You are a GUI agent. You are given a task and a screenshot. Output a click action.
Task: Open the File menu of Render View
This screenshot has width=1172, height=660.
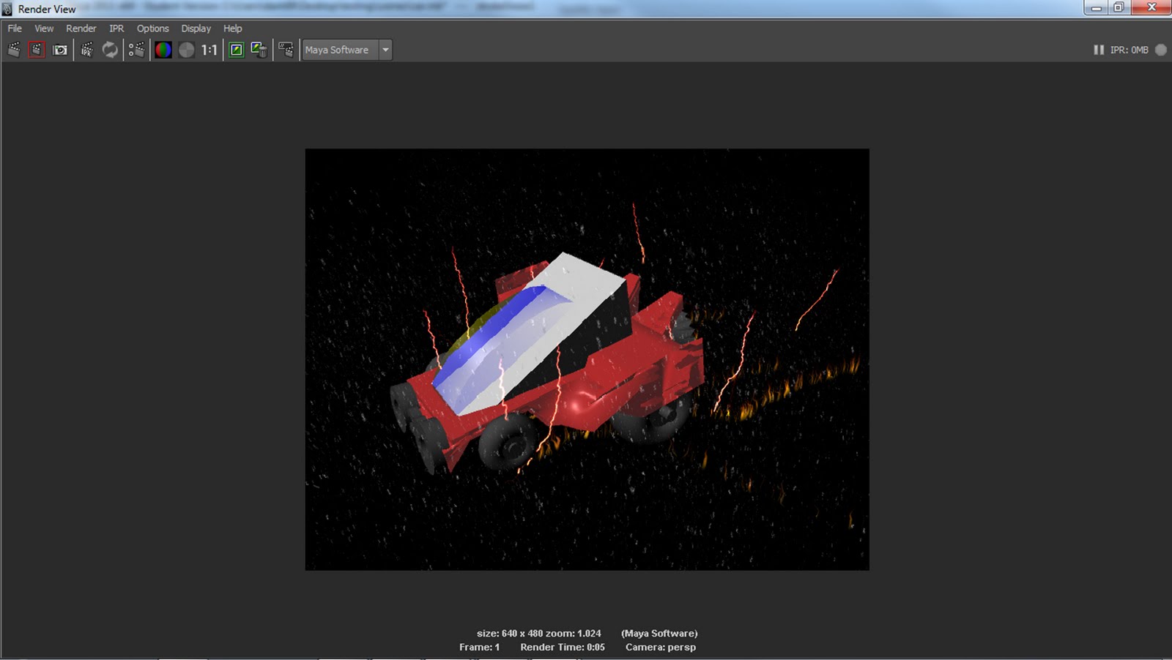13,29
